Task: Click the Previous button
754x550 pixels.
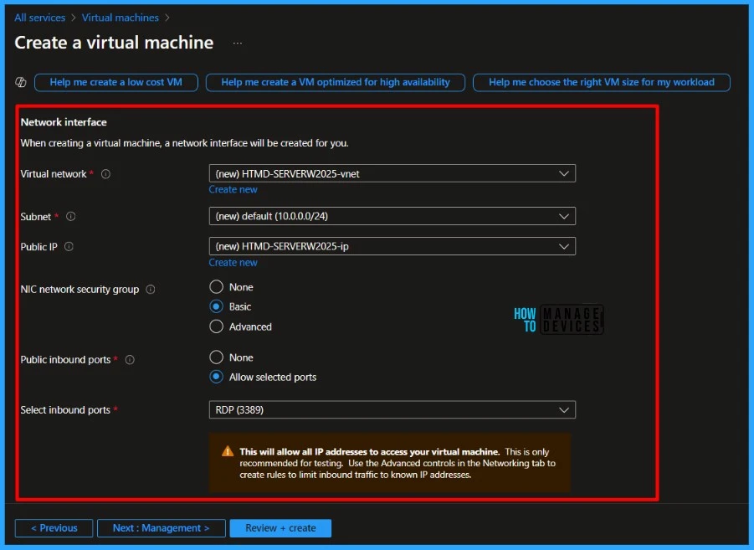Action: pyautogui.click(x=54, y=528)
